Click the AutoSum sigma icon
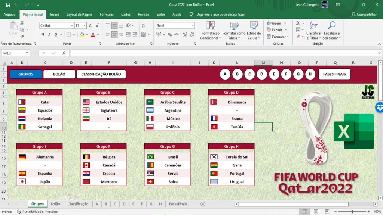 tap(298, 23)
